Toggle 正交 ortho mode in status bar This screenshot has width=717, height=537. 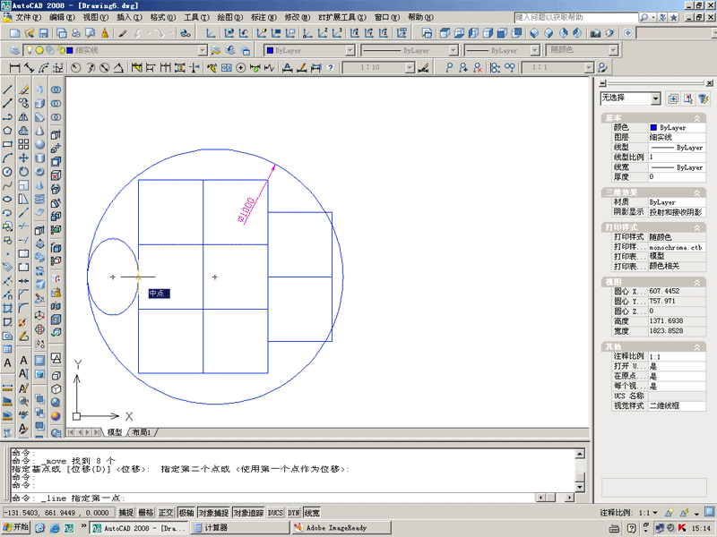(166, 513)
